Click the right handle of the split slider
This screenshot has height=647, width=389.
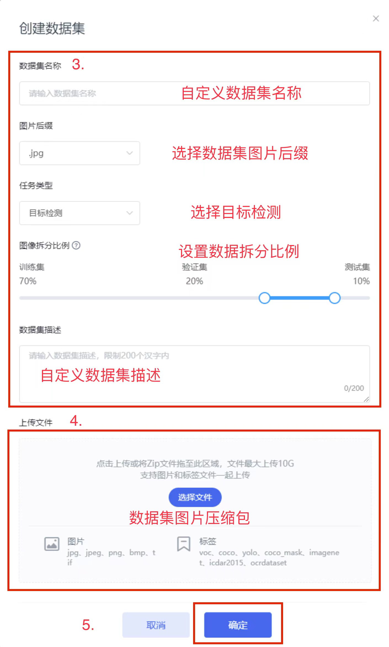pyautogui.click(x=335, y=298)
